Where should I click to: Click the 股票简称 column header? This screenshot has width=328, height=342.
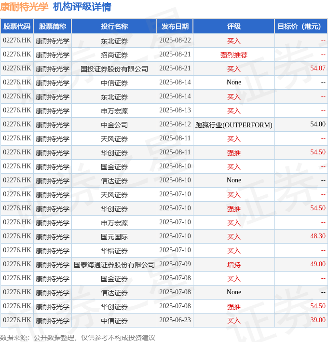click(53, 27)
